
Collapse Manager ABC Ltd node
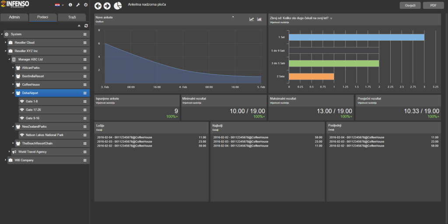pyautogui.click(x=9, y=59)
